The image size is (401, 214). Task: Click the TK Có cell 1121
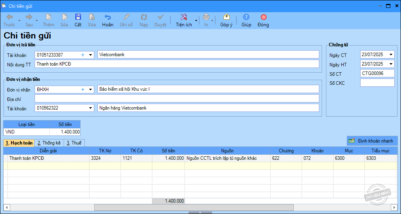[x=136, y=158]
